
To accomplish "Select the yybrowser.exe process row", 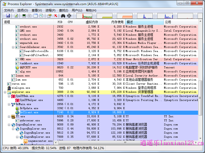I will [x=100, y=121].
